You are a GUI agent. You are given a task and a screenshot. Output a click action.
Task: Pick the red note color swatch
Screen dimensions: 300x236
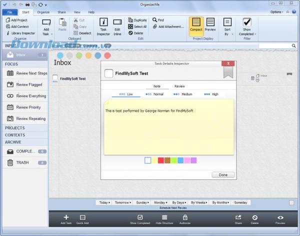click(160, 160)
